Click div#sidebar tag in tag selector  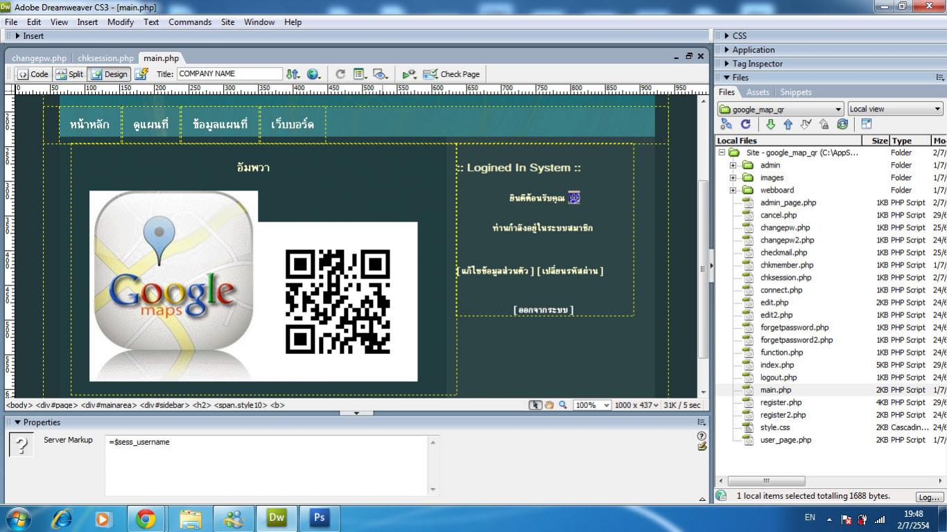pyautogui.click(x=164, y=405)
